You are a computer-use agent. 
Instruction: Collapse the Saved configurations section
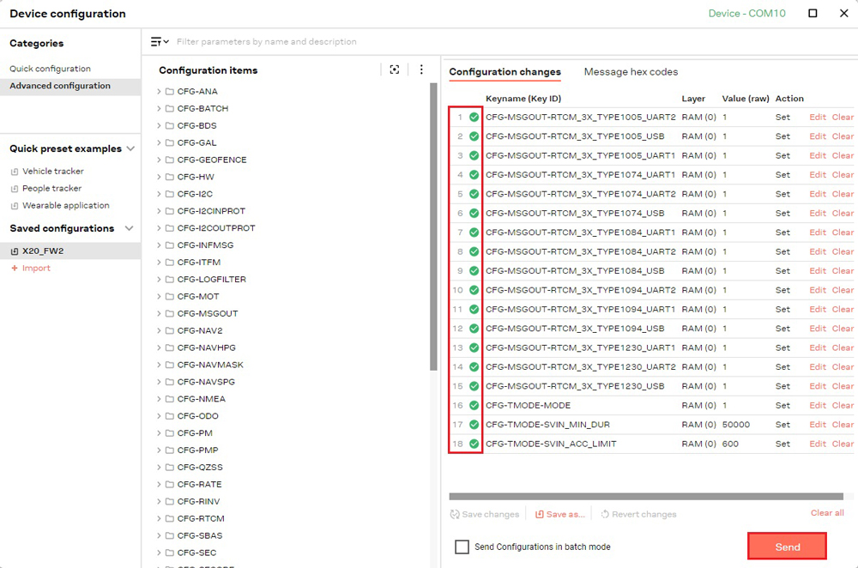click(130, 228)
